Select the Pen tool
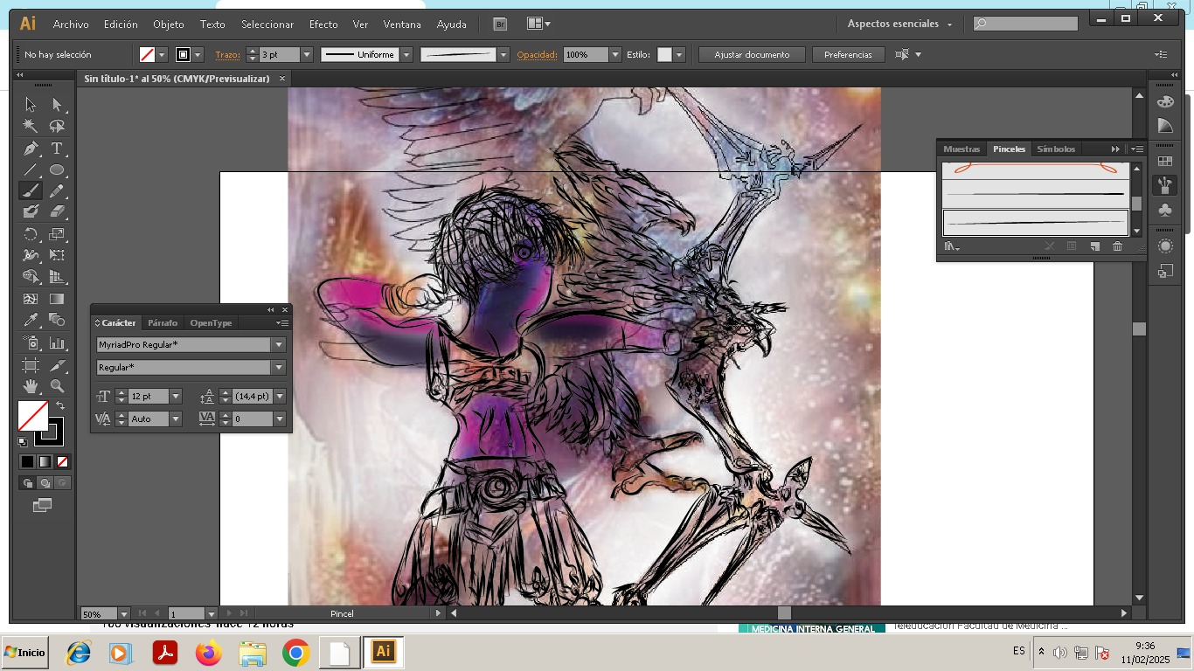Viewport: 1194px width, 671px height. 31,149
